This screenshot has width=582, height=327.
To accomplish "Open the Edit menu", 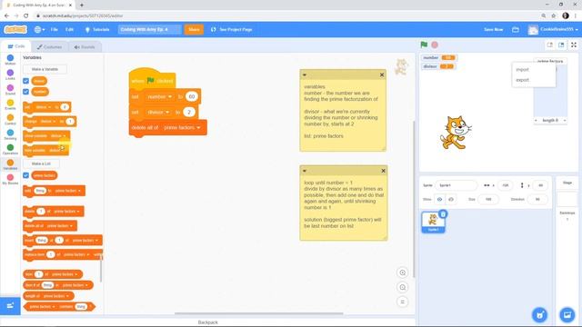I will point(69,29).
